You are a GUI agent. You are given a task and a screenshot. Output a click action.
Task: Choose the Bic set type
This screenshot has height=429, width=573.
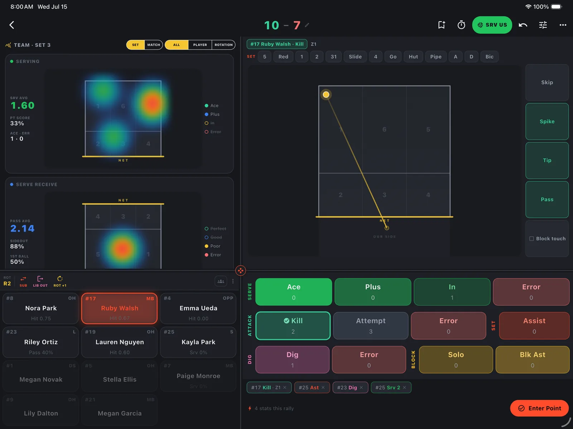point(490,56)
